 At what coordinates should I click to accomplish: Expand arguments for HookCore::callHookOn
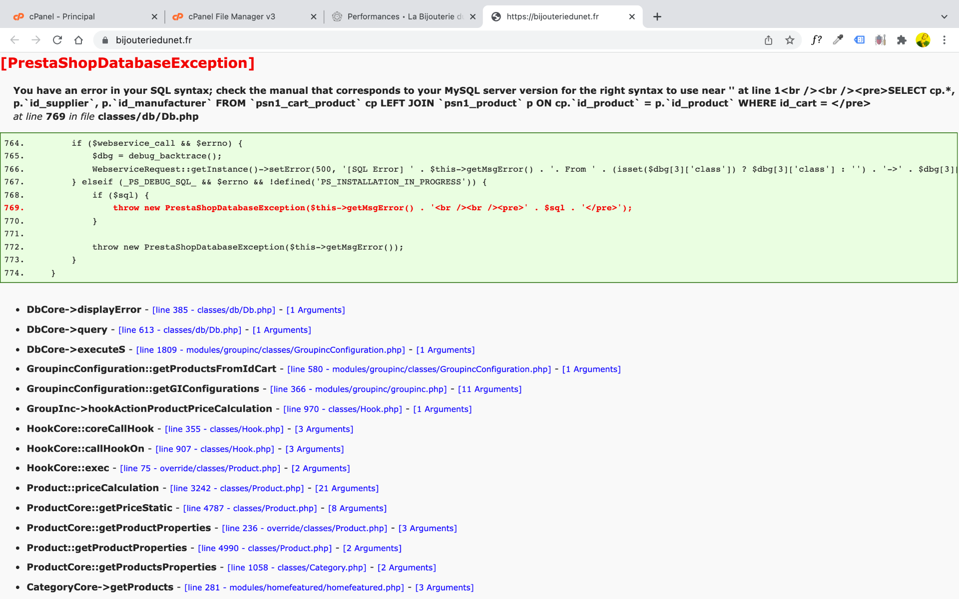[x=315, y=449]
